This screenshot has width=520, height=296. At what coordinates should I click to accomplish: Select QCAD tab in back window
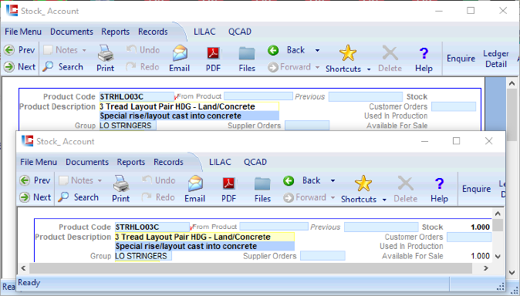(x=240, y=32)
